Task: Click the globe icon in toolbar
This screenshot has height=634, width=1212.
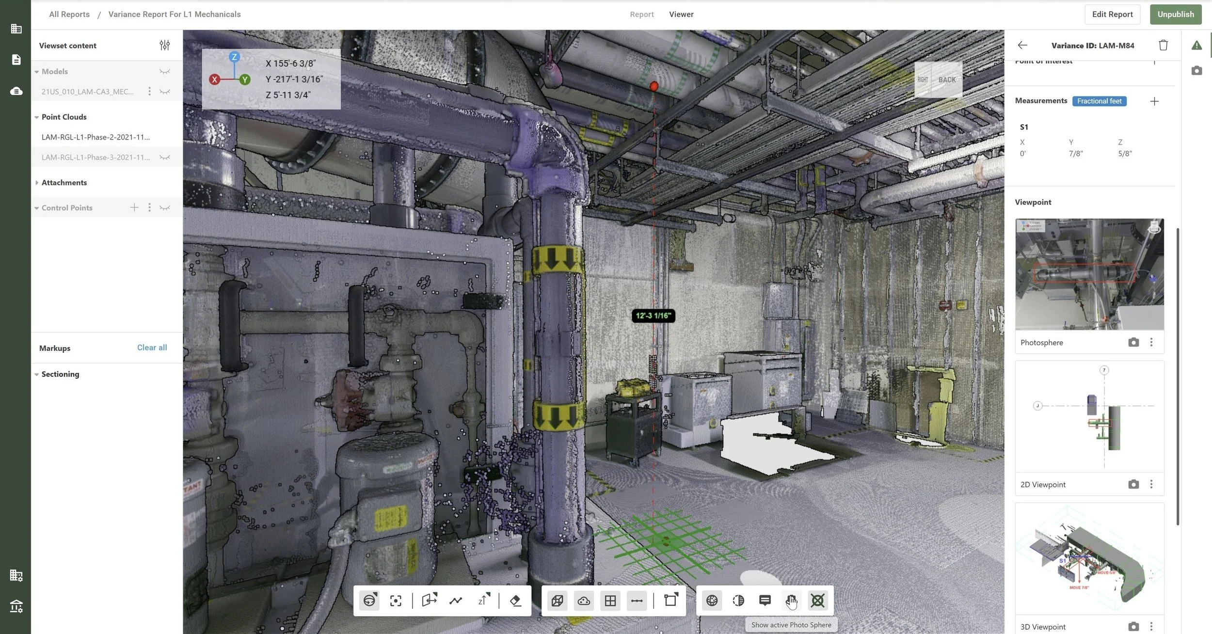Action: click(712, 601)
